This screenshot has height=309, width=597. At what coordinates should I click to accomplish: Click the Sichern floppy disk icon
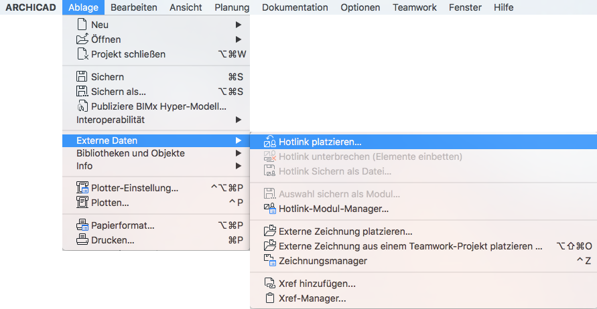82,77
